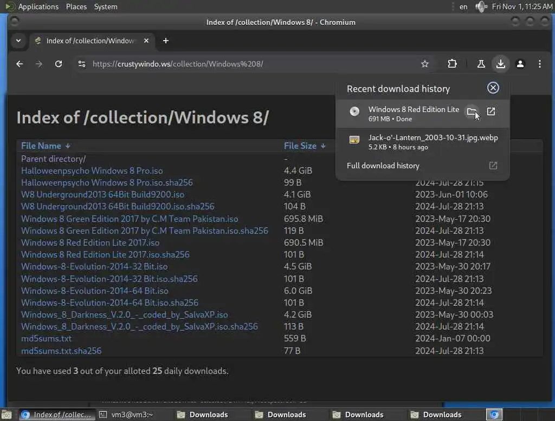The width and height of the screenshot is (555, 421).
Task: Reload the current page
Action: tap(59, 64)
